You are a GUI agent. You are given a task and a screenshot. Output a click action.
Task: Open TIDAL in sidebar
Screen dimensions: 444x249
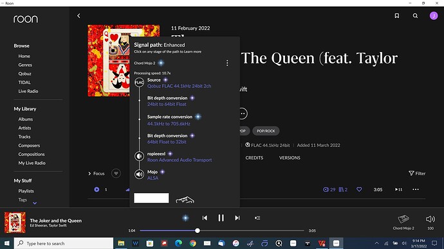tap(24, 82)
